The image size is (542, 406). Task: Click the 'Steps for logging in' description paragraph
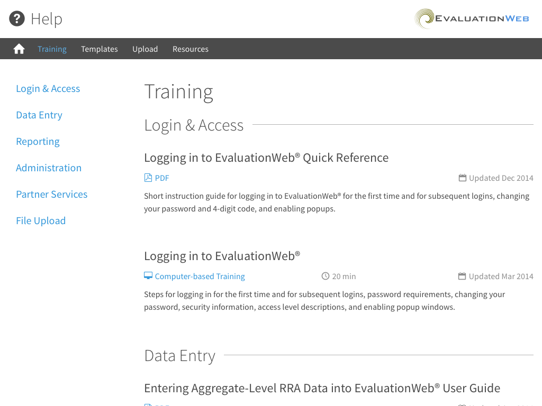pos(324,301)
